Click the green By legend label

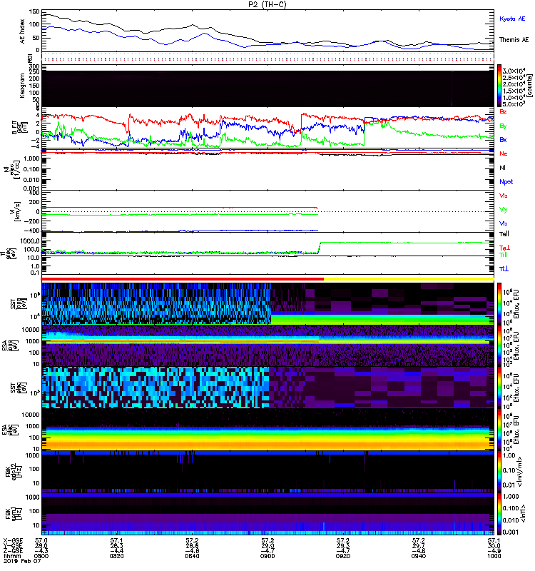[x=504, y=126]
